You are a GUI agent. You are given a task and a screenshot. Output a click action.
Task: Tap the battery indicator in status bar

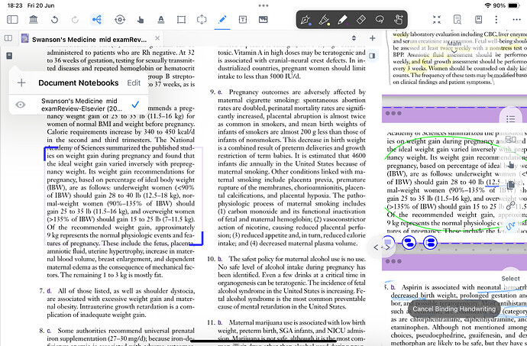click(x=514, y=5)
